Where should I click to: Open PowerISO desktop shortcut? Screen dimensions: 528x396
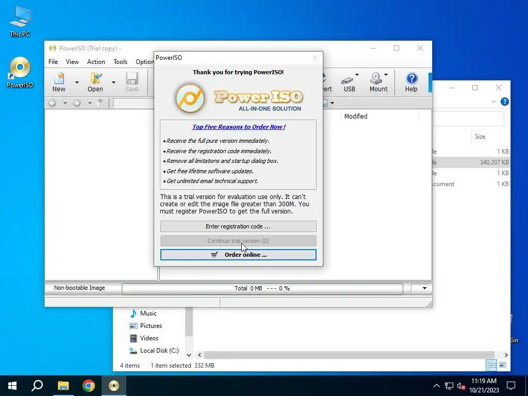pos(20,72)
